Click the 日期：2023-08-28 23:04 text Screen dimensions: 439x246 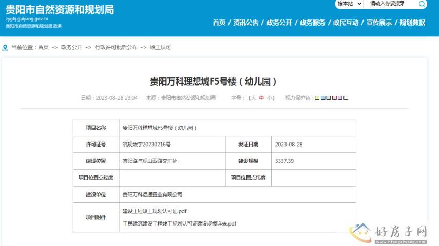click(x=109, y=98)
